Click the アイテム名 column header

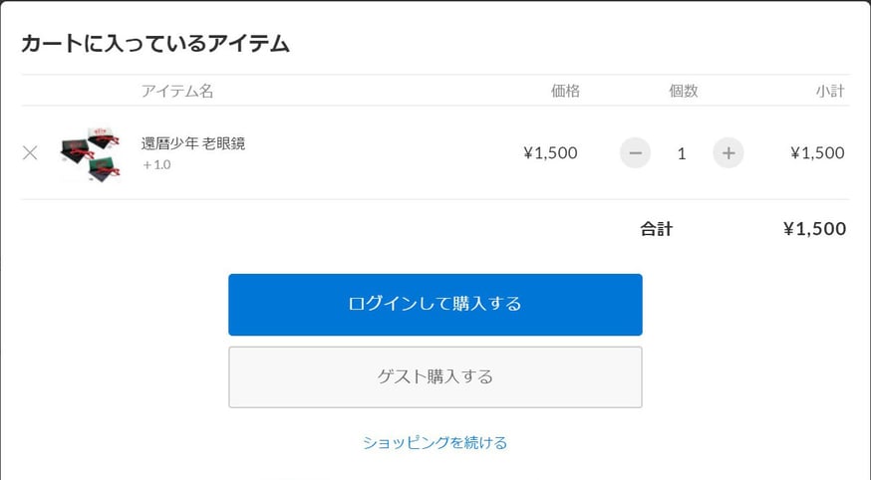click(177, 91)
